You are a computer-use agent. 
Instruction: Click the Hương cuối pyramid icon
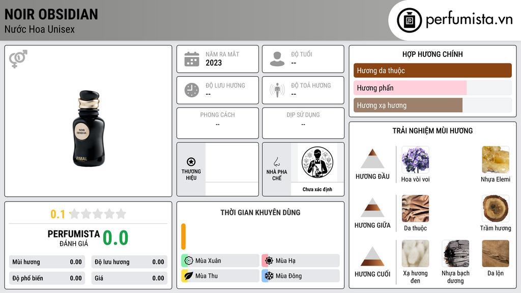click(x=372, y=256)
